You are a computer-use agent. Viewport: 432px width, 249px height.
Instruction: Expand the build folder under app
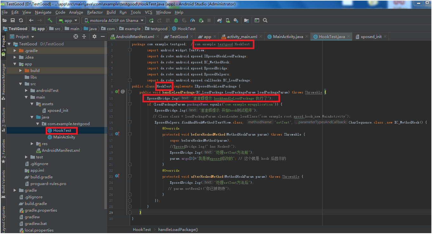[21, 70]
